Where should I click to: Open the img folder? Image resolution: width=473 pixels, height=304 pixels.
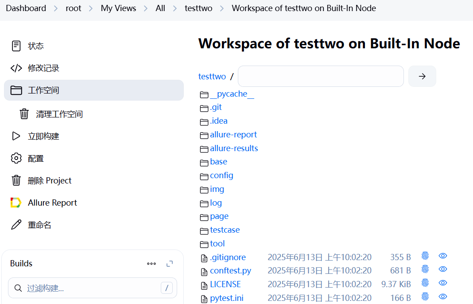coord(217,189)
